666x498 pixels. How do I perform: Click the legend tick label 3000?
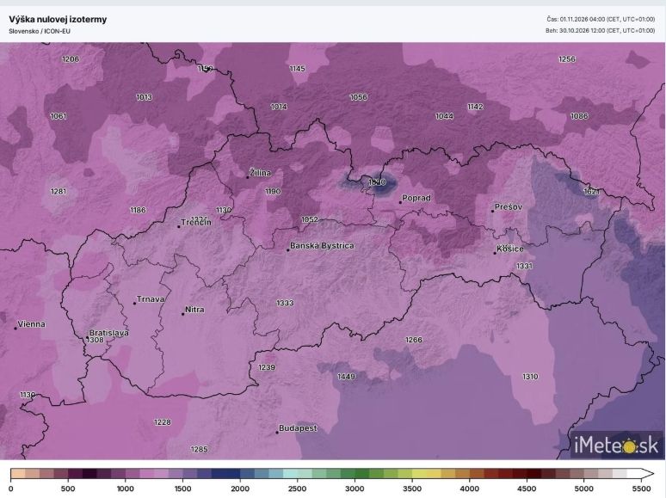pos(355,489)
